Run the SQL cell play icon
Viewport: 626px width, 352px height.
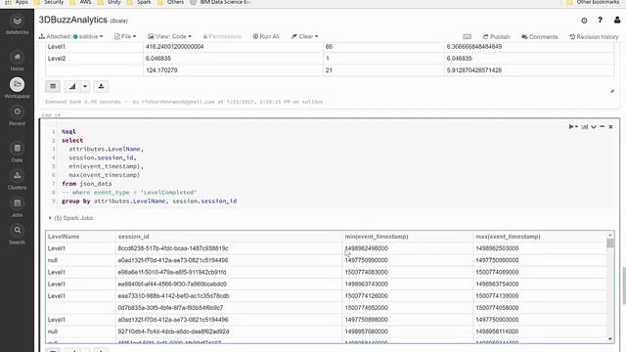coord(571,126)
